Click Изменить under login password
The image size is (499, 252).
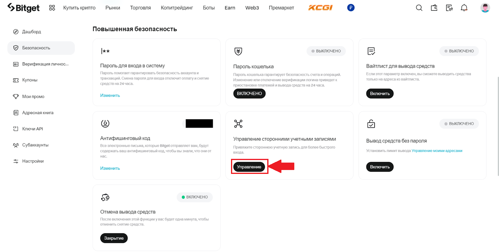110,95
